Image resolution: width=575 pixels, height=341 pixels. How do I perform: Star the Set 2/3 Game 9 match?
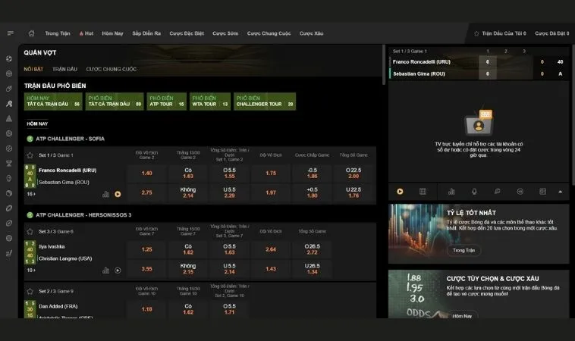30,291
